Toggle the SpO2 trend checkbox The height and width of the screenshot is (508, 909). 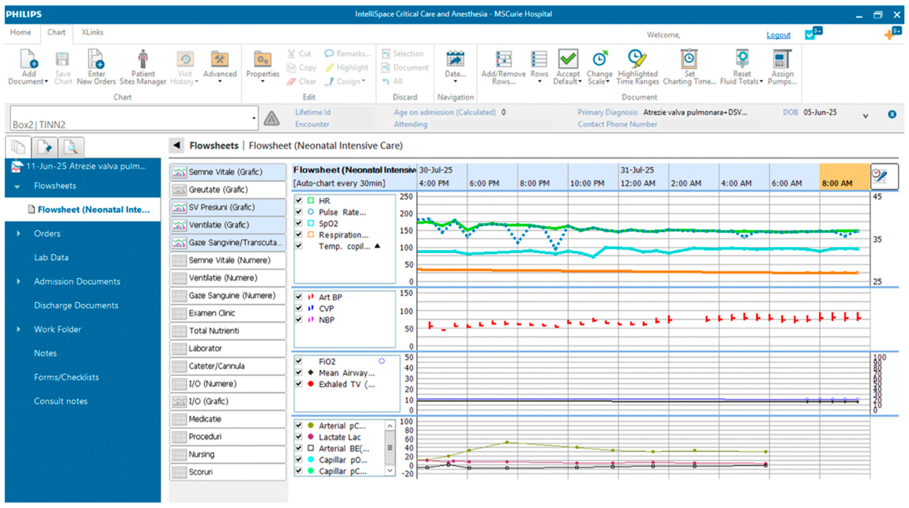[x=299, y=223]
